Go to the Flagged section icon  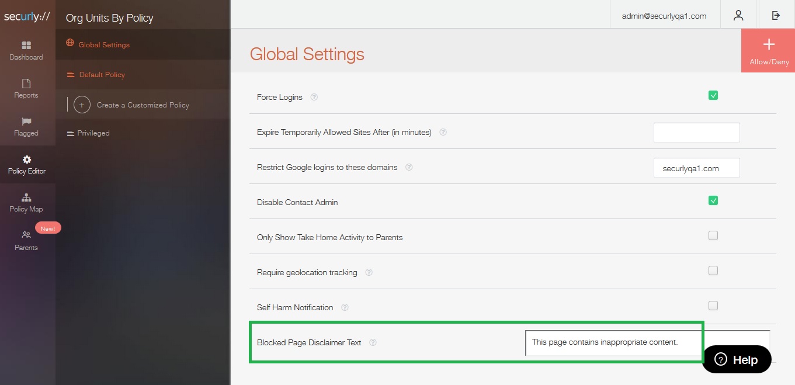(26, 122)
